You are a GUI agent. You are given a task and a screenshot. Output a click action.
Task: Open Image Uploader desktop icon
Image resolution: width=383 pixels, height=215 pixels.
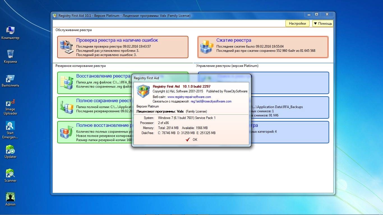coord(10,107)
